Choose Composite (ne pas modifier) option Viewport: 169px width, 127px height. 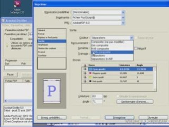[x=112, y=42]
